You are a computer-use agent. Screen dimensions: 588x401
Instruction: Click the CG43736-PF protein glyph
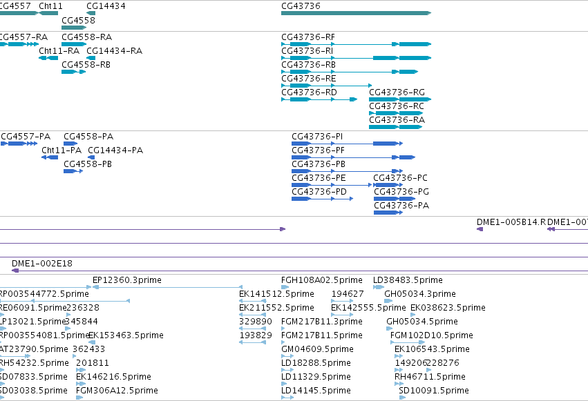(353, 157)
